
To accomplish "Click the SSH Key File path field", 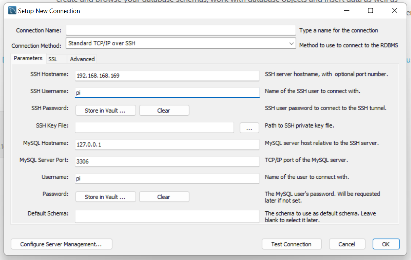I will 154,127.
